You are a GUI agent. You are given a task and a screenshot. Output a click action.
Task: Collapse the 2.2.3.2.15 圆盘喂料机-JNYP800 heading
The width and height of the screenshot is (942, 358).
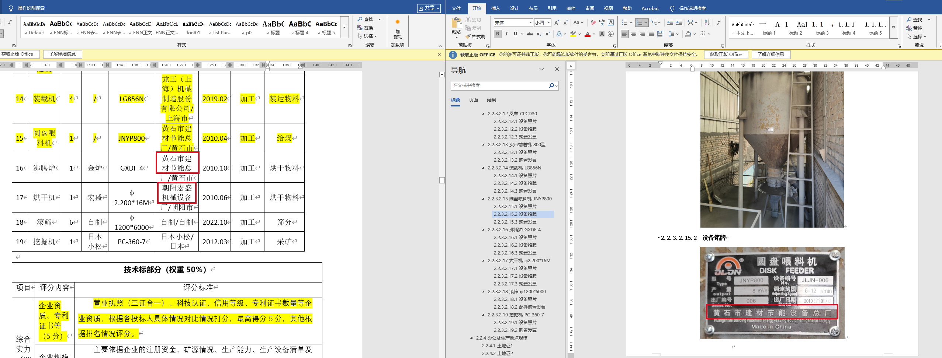[483, 199]
